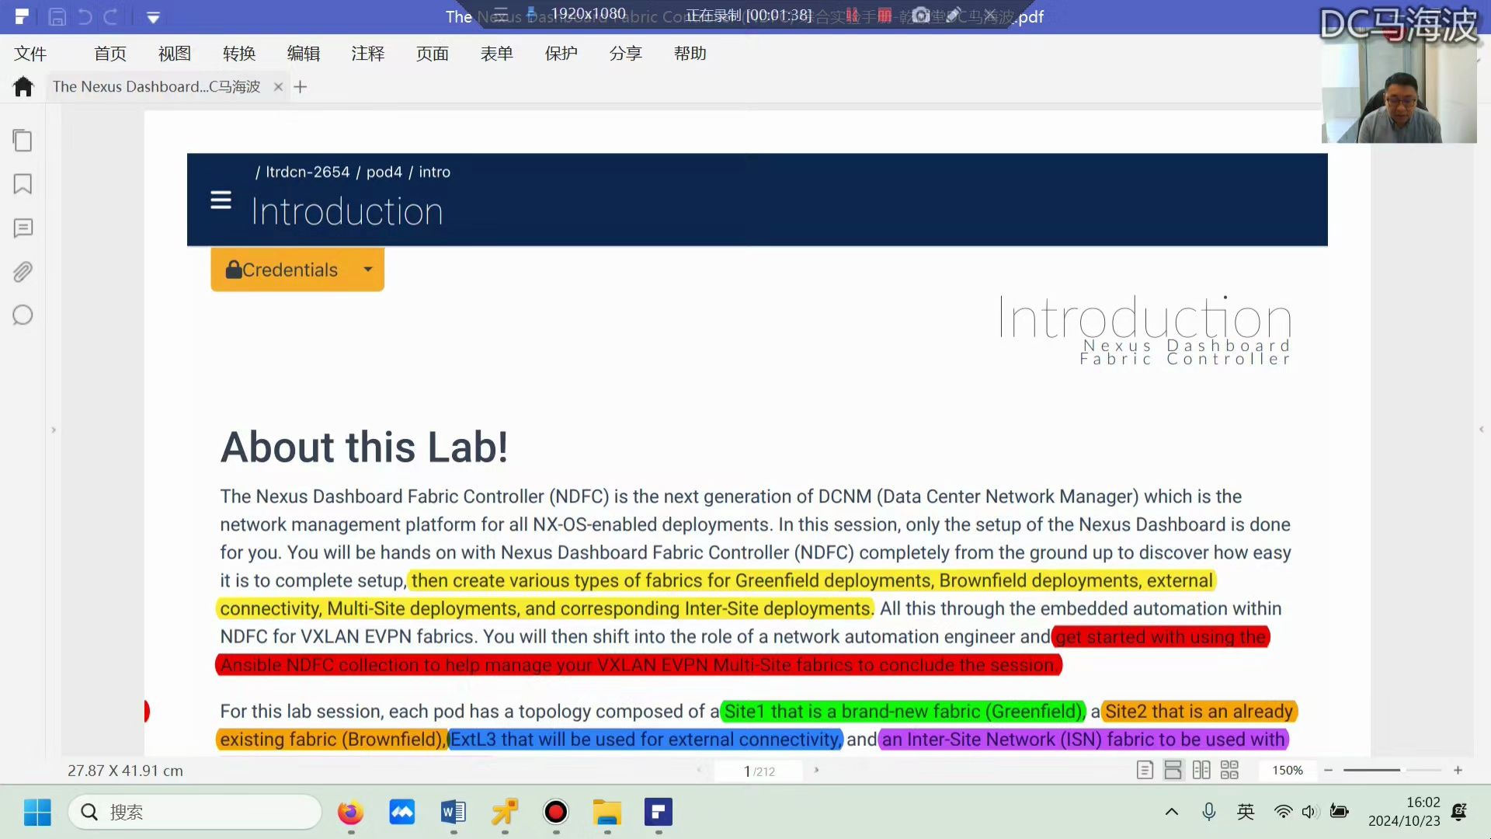Click the next page navigation arrow

click(817, 771)
